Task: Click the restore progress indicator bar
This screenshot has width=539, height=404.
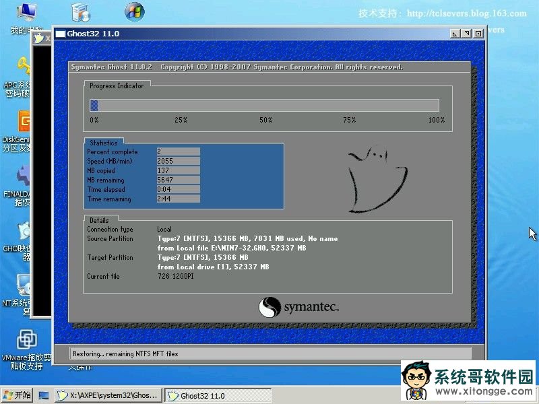Action: click(x=264, y=106)
